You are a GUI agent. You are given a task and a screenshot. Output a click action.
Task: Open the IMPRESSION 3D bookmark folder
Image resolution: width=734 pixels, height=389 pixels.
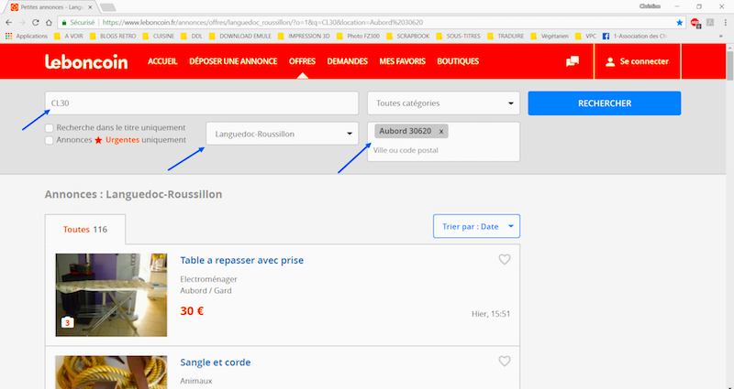click(x=304, y=36)
